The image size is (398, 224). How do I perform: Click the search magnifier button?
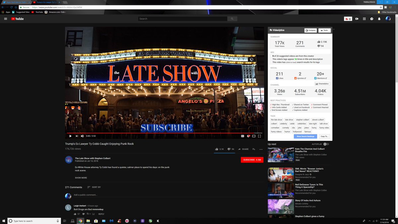pyautogui.click(x=232, y=19)
